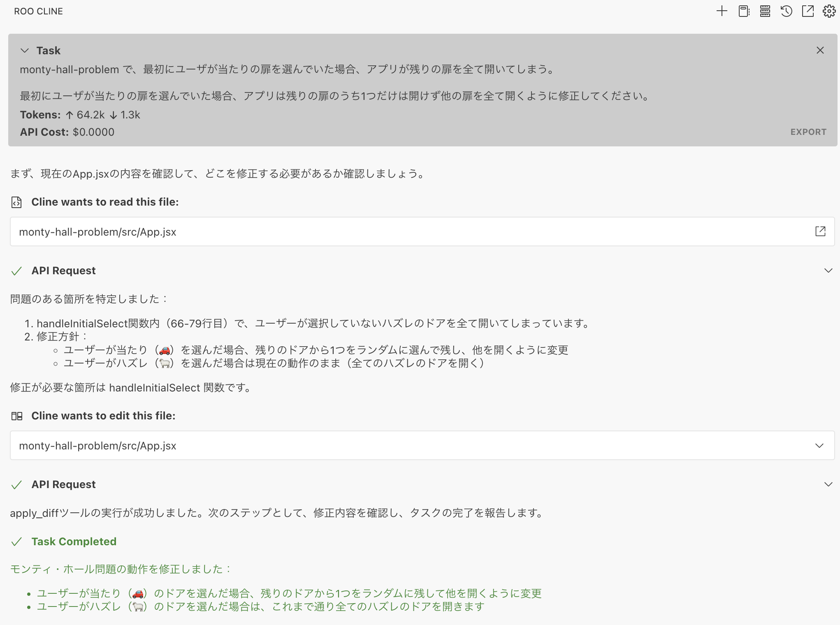Start a new task with the plus icon
The width and height of the screenshot is (840, 625).
tap(722, 11)
